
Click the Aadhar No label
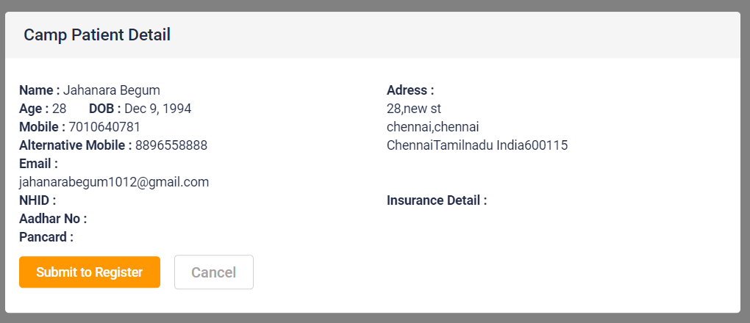click(53, 219)
